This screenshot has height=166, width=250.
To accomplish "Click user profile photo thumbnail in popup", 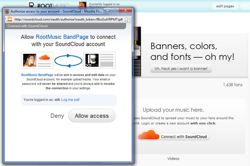I will click(30, 60).
